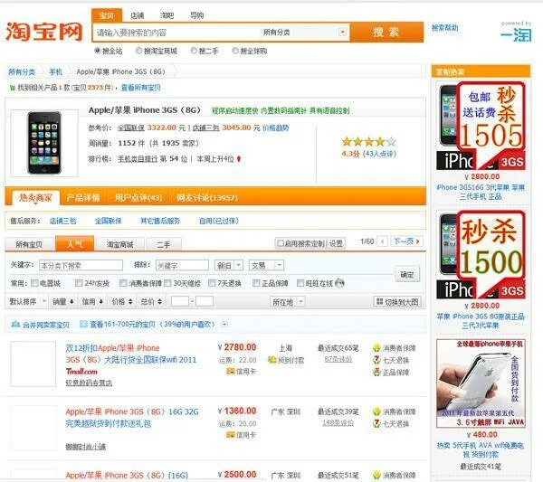Image resolution: width=543 pixels, height=482 pixels.
Task: Click the four-star rating graphic
Action: 368,141
